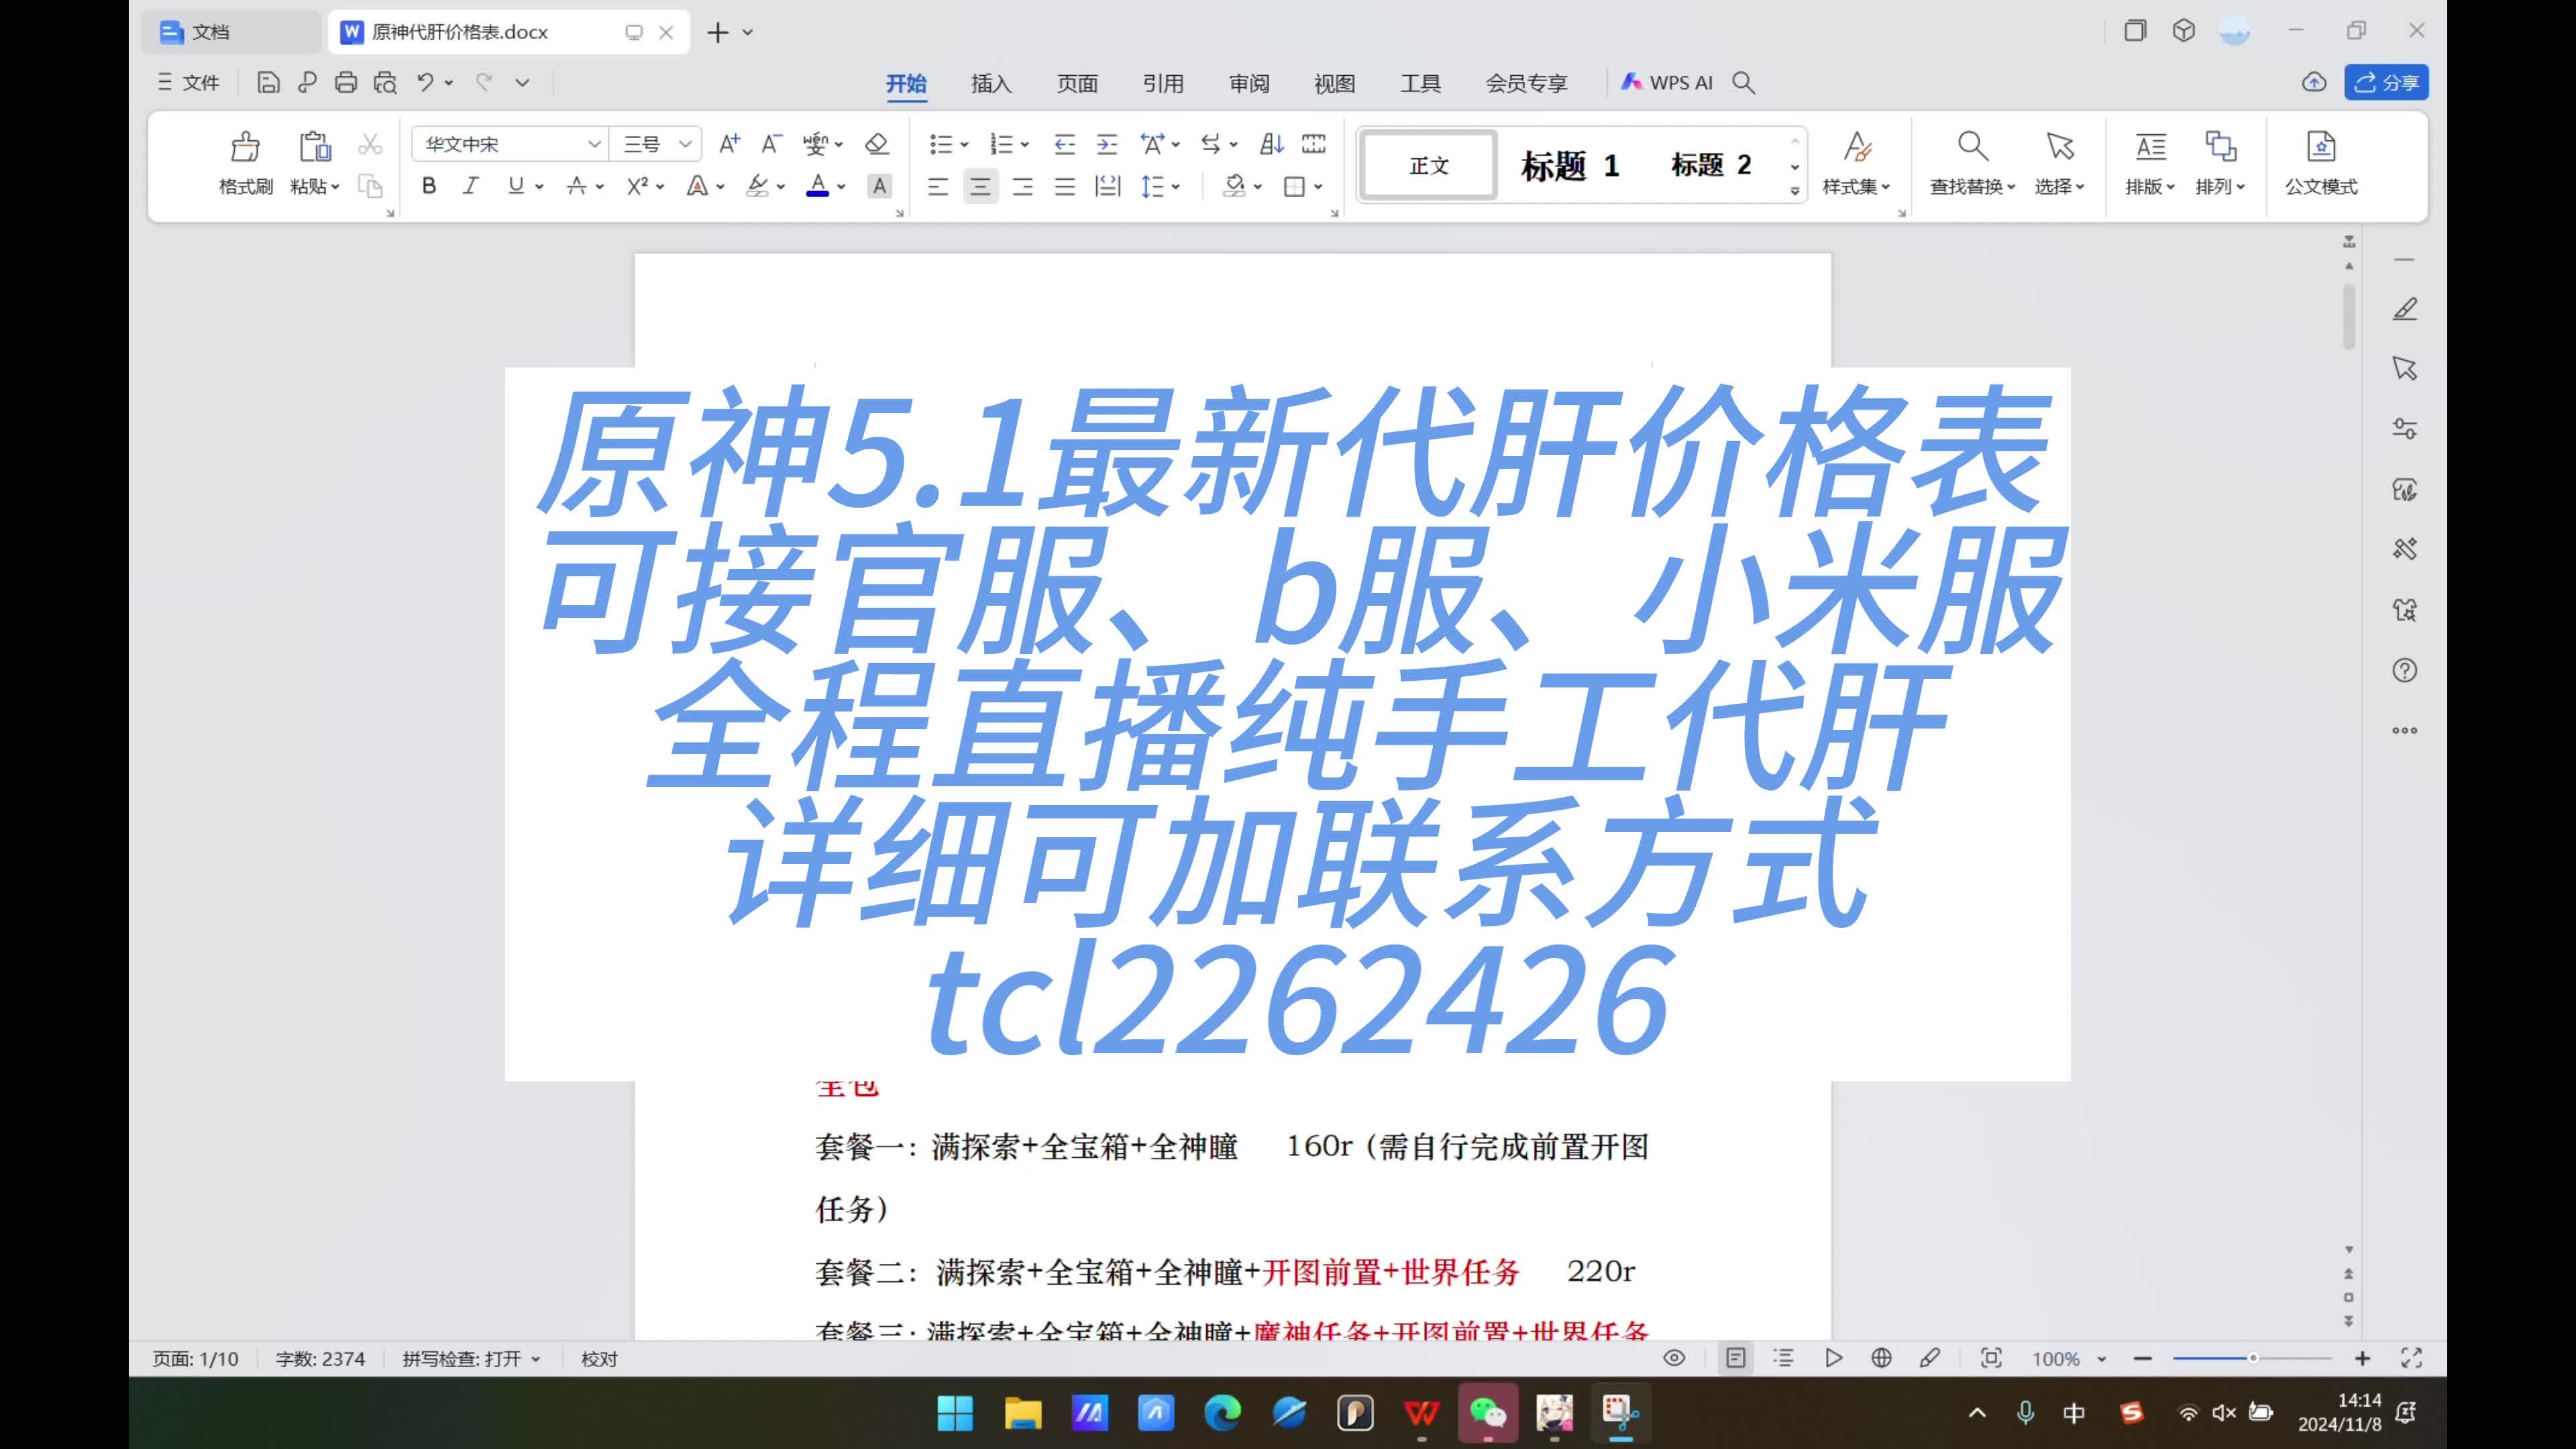Click the Sort (A-Z) icon
This screenshot has width=2576, height=1449.
pos(1271,144)
